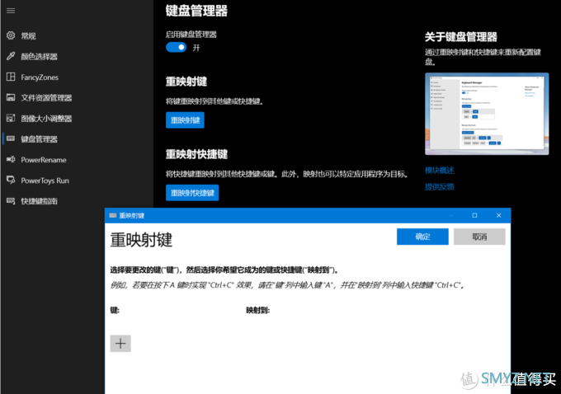
Task: Click the PowerToys Run sidebar icon
Action: click(11, 180)
